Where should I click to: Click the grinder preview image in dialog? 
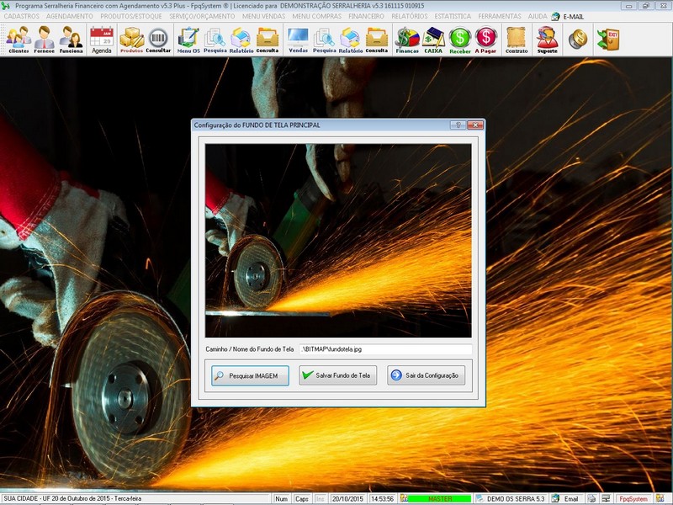(x=338, y=241)
